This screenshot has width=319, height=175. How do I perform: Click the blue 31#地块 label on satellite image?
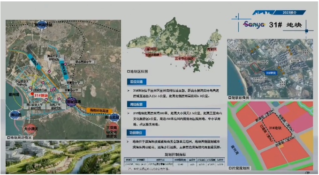click(x=271, y=73)
